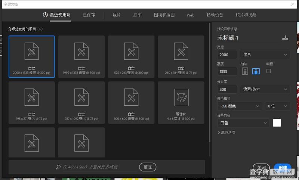Click the white background color swatch
Screen dimensions: 299x180
277,123
